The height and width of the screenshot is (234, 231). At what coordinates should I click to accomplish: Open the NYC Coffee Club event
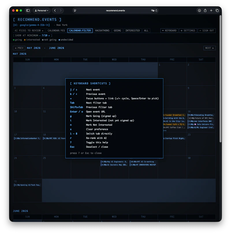click(174, 127)
